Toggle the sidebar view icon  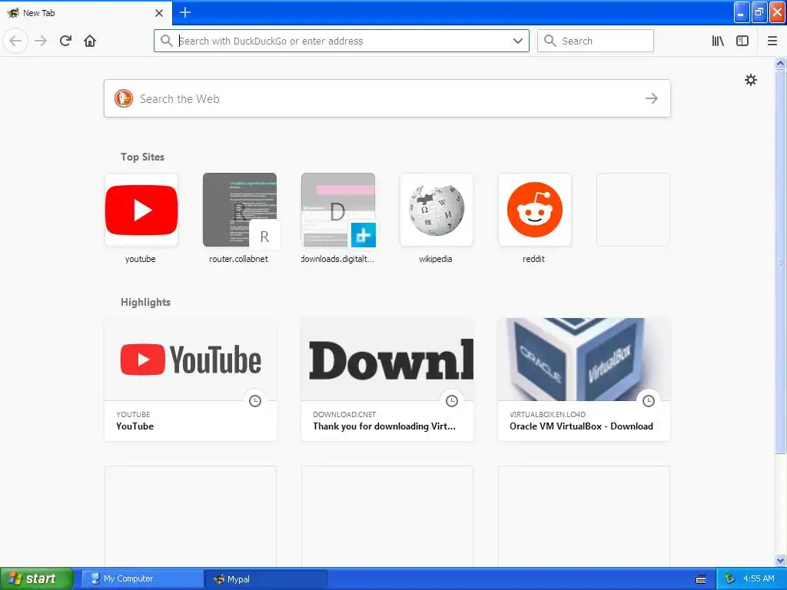[742, 41]
